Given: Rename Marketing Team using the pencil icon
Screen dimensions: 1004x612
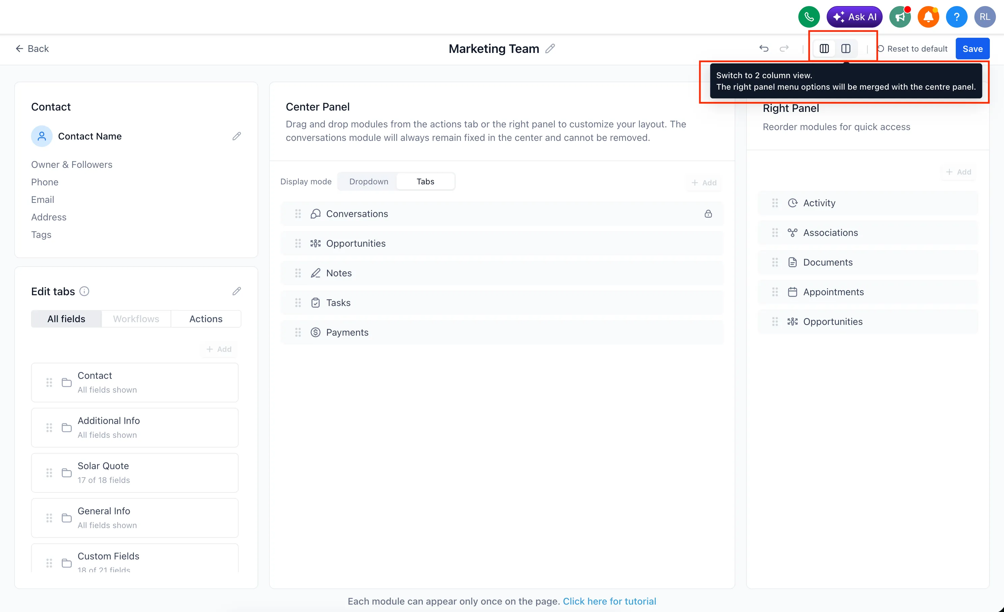Looking at the screenshot, I should (551, 49).
